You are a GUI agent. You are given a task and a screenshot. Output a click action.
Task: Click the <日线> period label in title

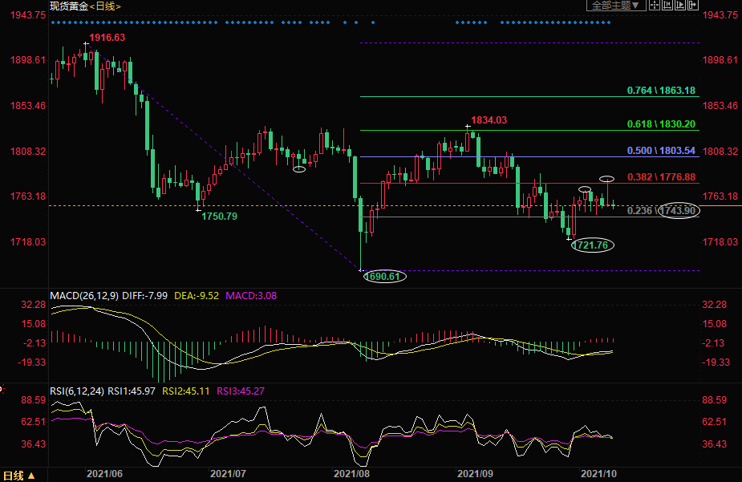pyautogui.click(x=103, y=6)
